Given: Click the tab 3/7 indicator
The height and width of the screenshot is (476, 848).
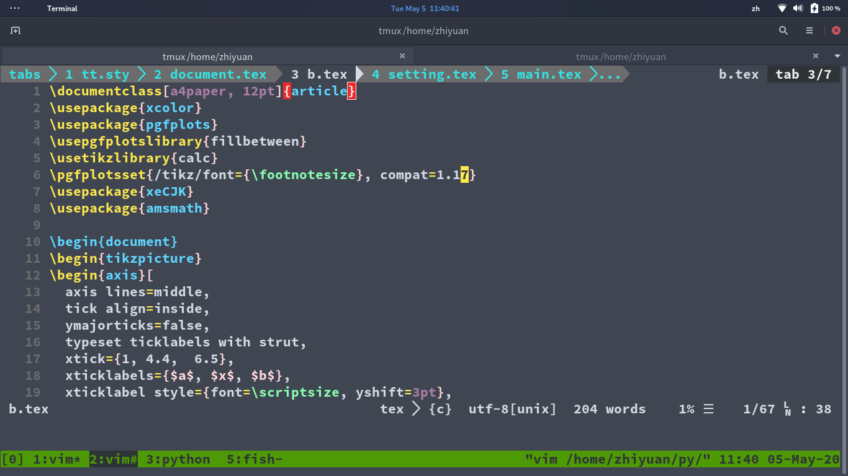Looking at the screenshot, I should coord(803,74).
